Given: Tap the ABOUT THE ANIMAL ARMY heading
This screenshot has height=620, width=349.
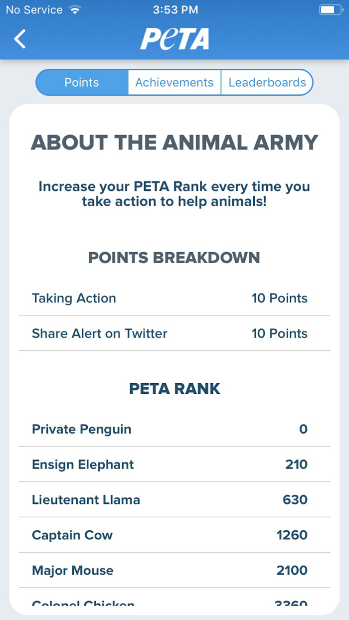Looking at the screenshot, I should (x=174, y=143).
